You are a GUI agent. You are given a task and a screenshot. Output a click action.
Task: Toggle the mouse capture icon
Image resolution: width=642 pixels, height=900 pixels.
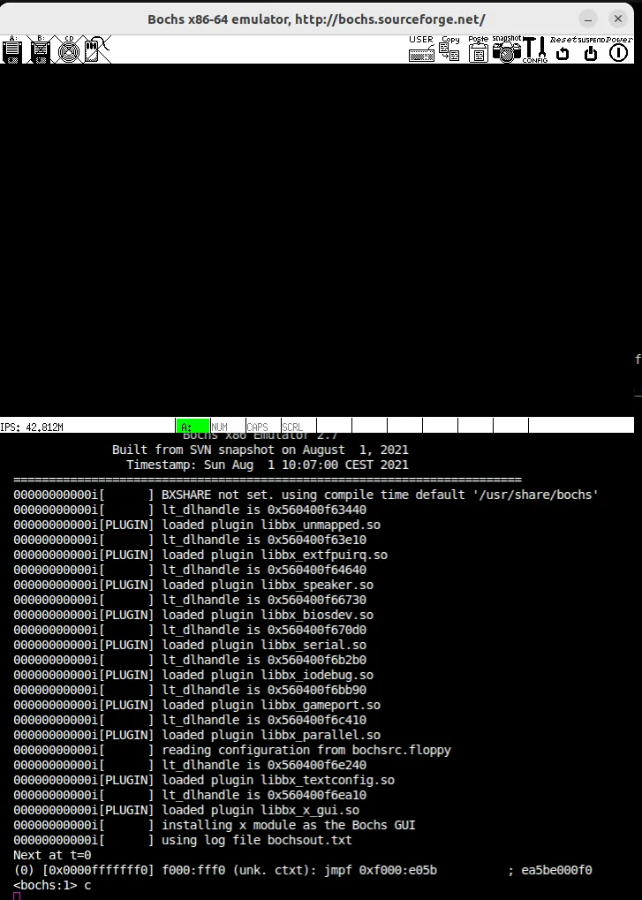coord(96,49)
